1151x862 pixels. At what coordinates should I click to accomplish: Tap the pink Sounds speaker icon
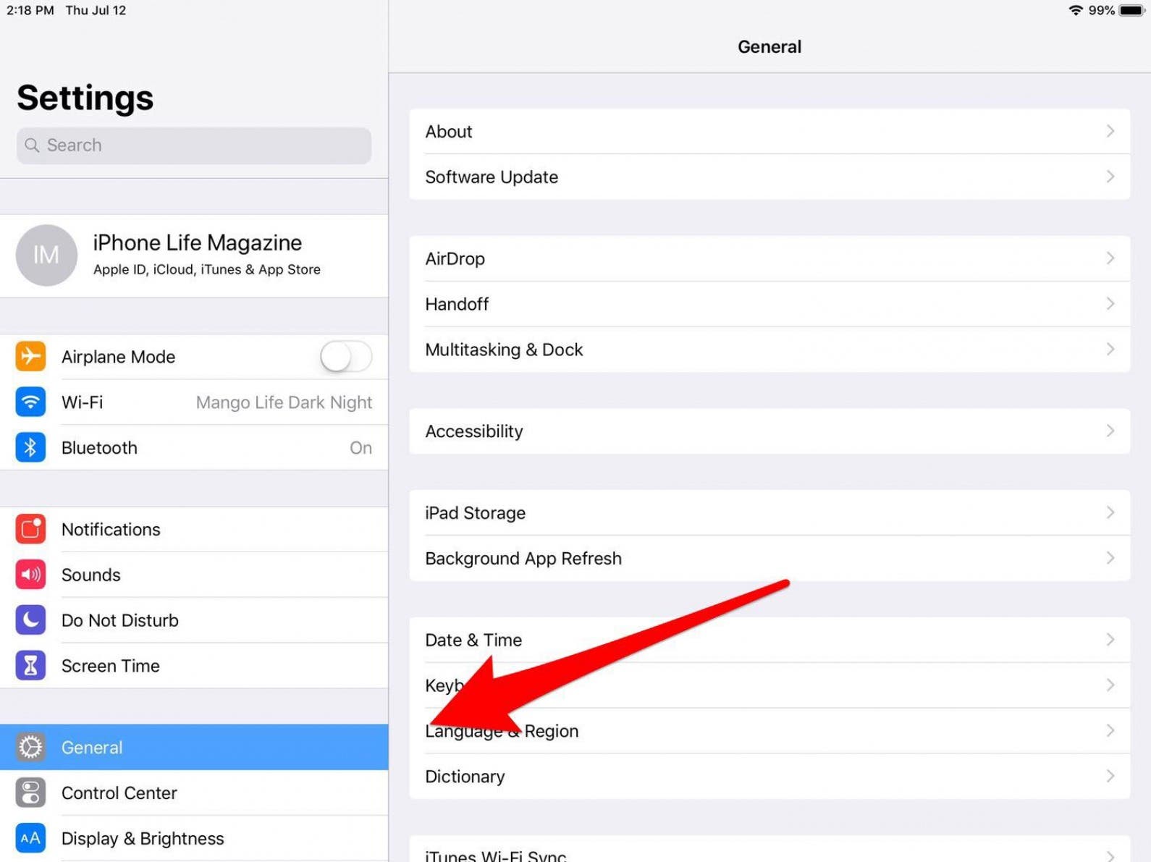pos(30,575)
